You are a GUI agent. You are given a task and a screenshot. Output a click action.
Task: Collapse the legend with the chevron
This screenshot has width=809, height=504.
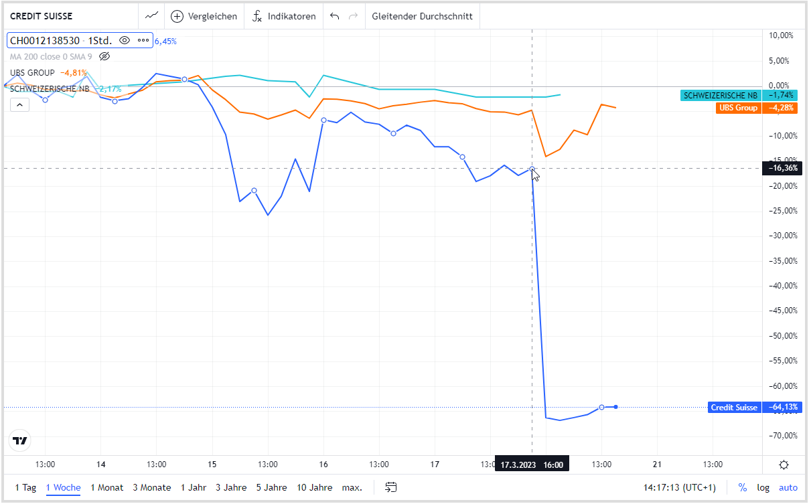pos(19,104)
